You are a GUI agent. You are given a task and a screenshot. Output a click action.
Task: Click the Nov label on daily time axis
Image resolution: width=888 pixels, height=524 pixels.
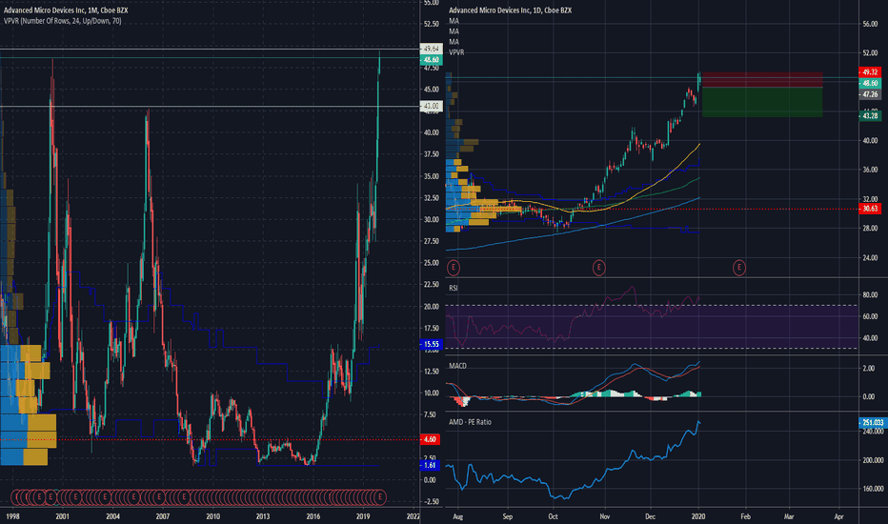605,516
